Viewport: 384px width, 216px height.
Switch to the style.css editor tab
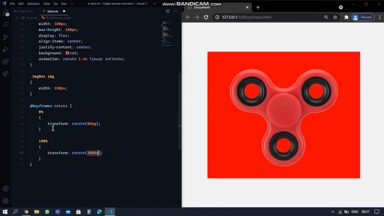click(53, 11)
